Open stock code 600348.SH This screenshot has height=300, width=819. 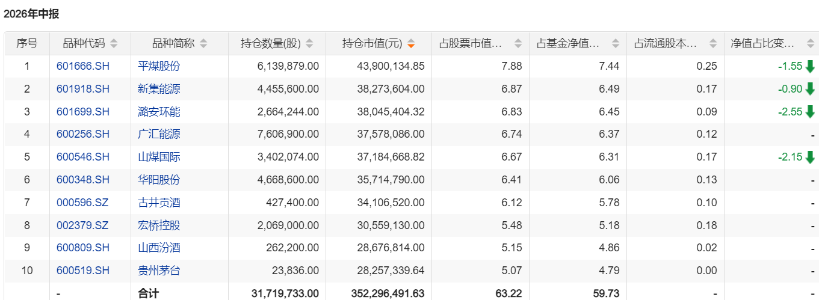coord(83,180)
